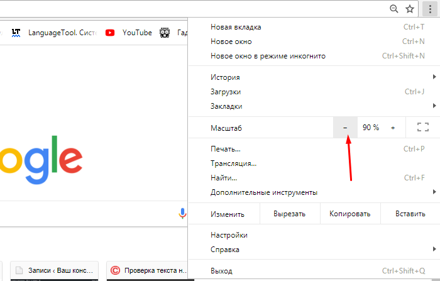Select Найти... menu entry
The image size is (440, 281).
(314, 178)
